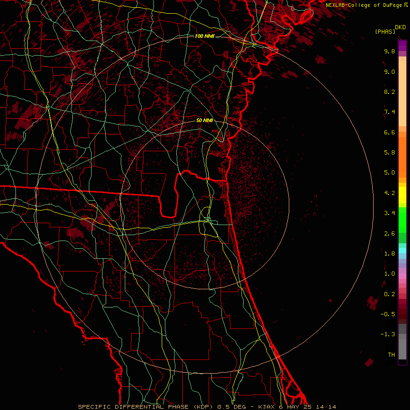Viewport: 410px width, 410px height.
Task: Pick the large peach band on color scale
Action: click(x=402, y=93)
